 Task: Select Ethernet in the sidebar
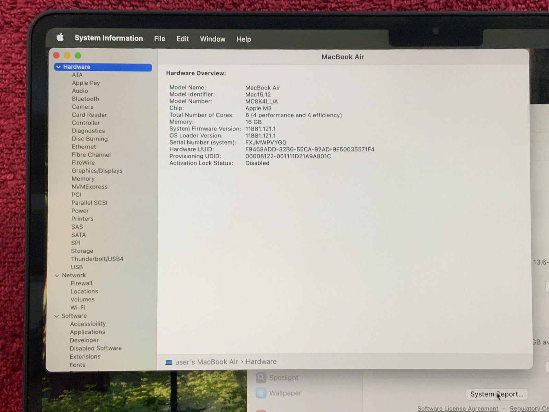(84, 147)
